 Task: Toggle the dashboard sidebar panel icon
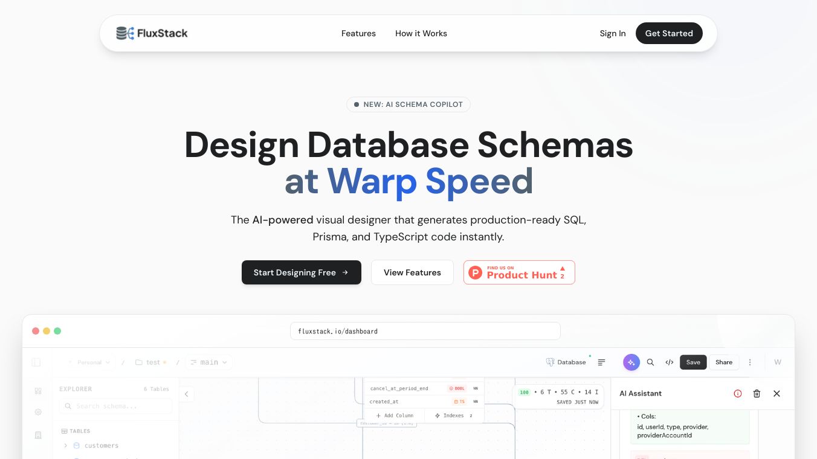[36, 362]
